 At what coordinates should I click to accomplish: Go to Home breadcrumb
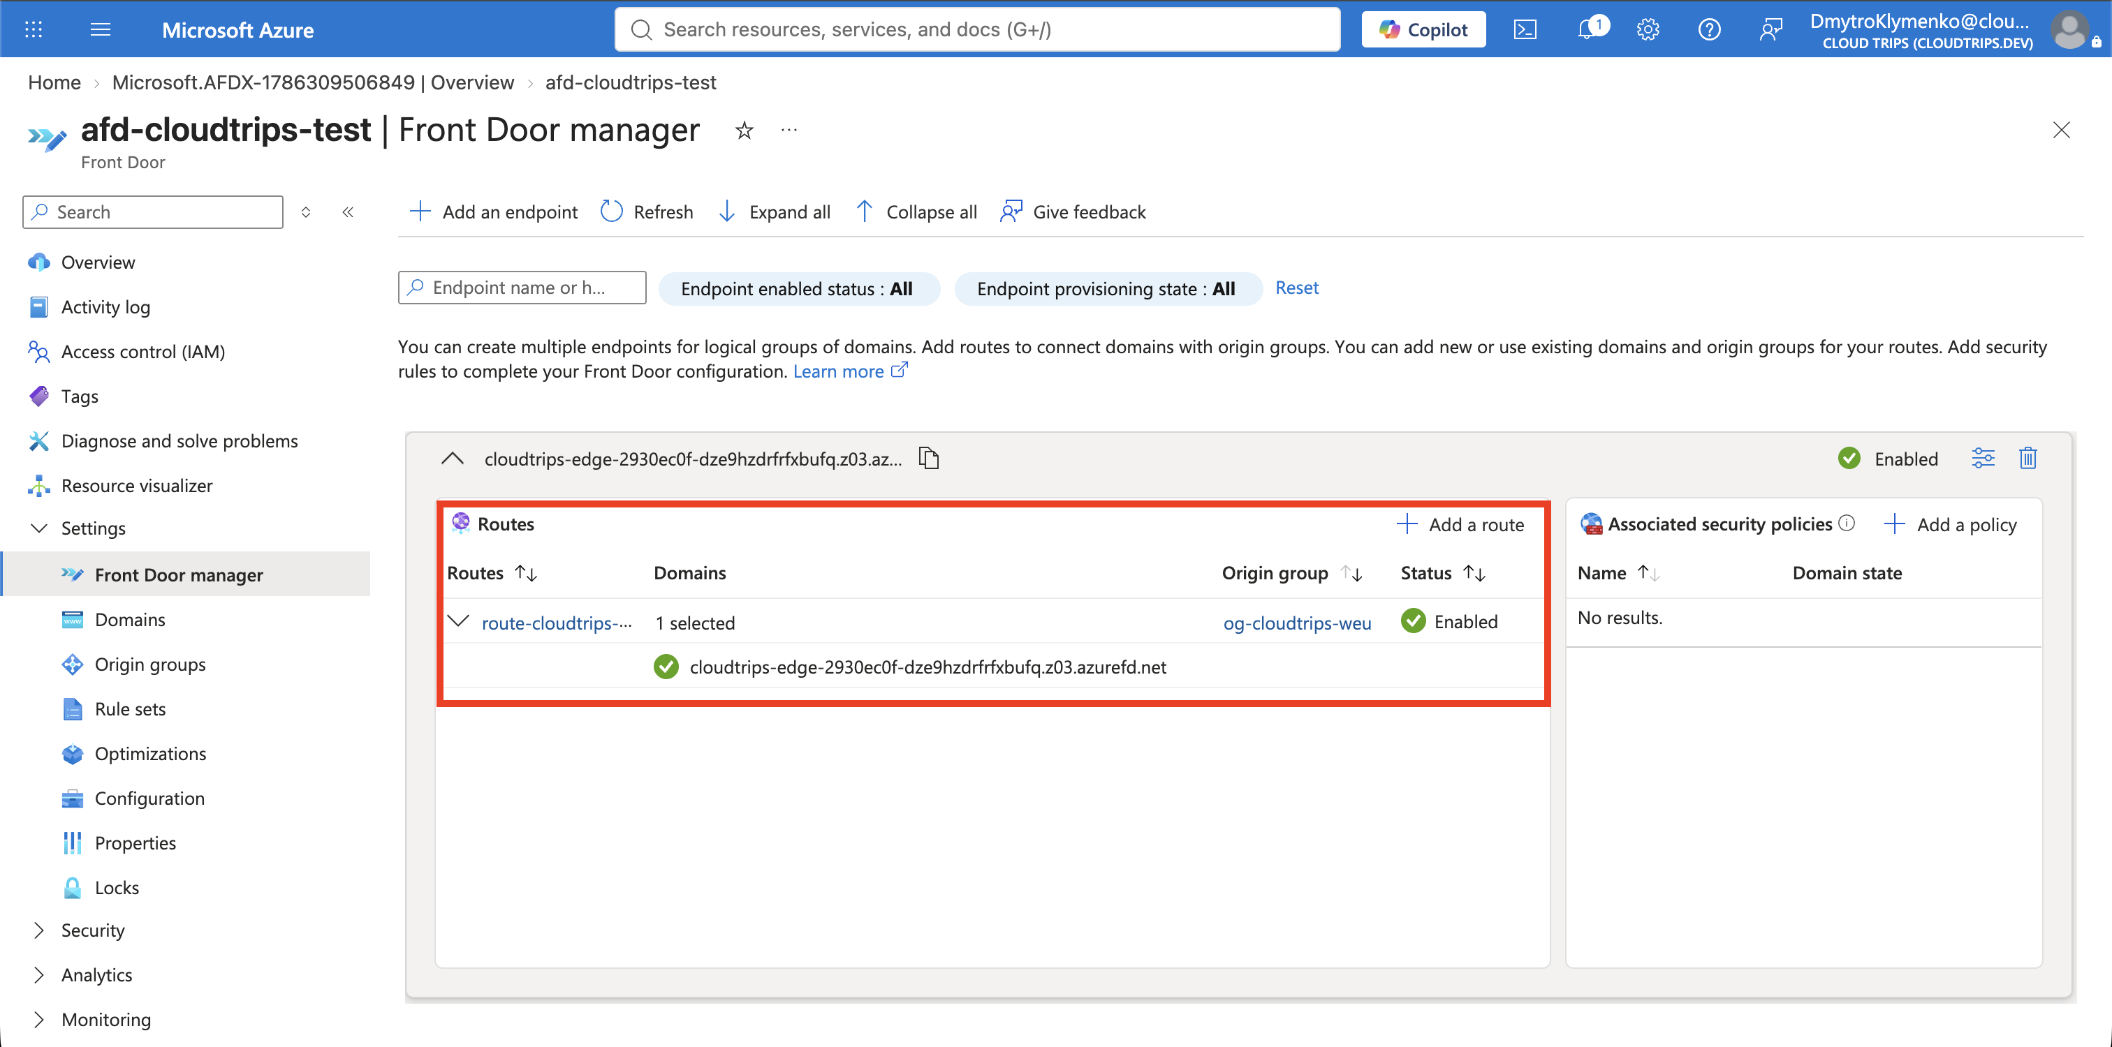tap(54, 82)
